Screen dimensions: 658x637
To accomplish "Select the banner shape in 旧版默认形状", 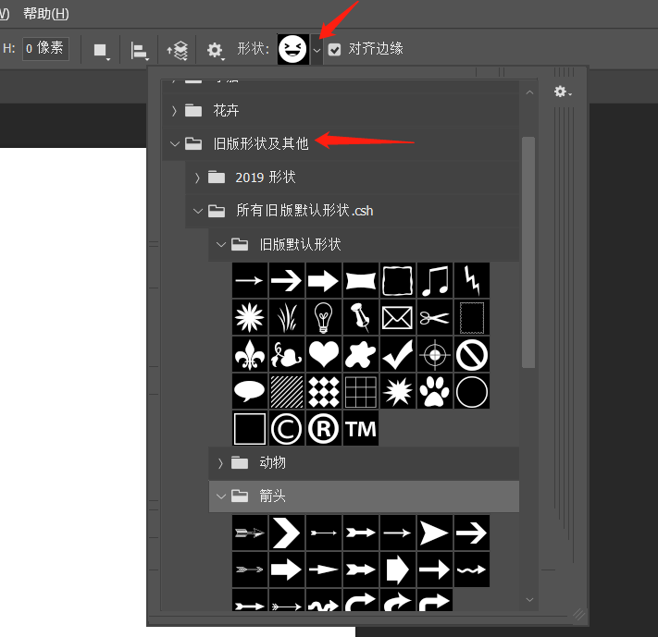I will click(361, 280).
